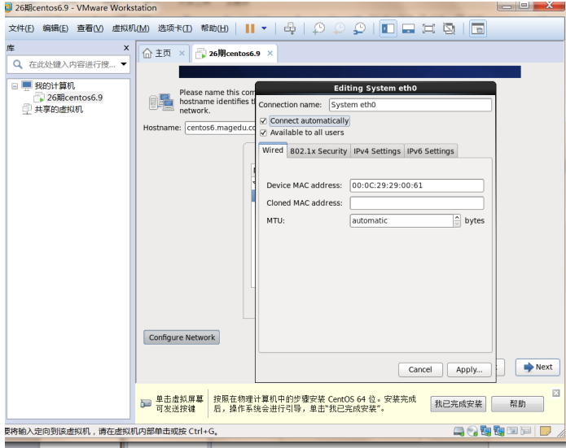
Task: Open the IPv6 Settings tab
Action: point(430,151)
